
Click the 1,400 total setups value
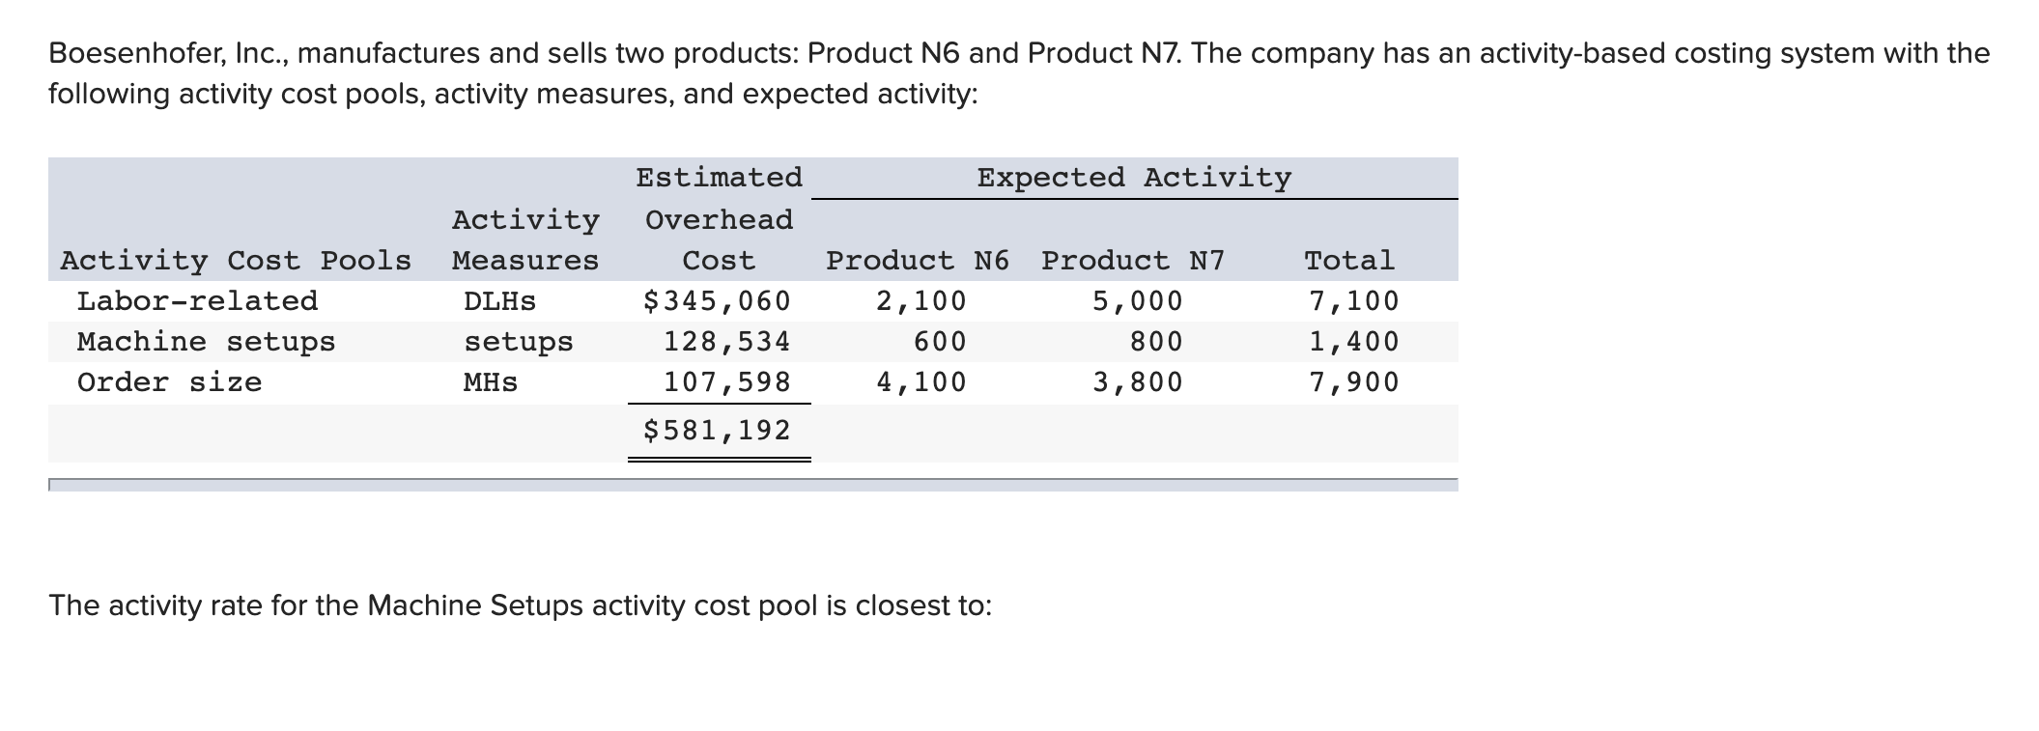(x=1353, y=342)
